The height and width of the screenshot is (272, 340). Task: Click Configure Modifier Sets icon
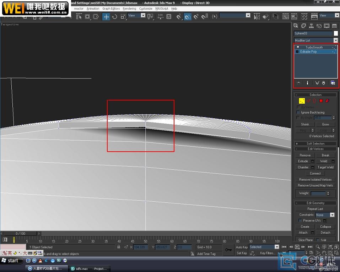333,83
